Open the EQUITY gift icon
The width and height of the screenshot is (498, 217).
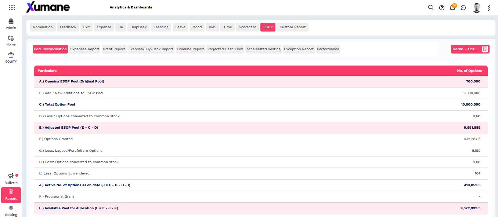click(x=11, y=58)
